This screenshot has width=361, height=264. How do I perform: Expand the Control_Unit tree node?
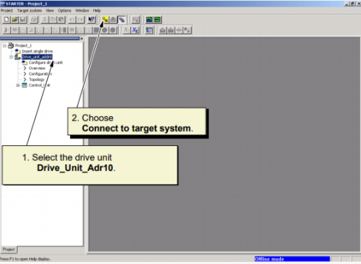point(18,86)
